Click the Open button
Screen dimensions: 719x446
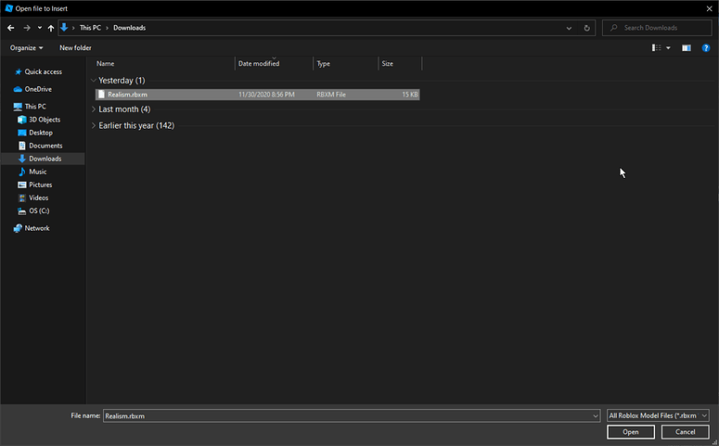[631, 432]
